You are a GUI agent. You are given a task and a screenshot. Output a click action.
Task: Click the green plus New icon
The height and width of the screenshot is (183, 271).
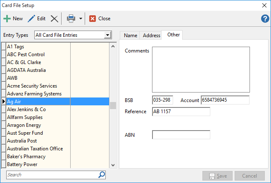tap(7, 19)
